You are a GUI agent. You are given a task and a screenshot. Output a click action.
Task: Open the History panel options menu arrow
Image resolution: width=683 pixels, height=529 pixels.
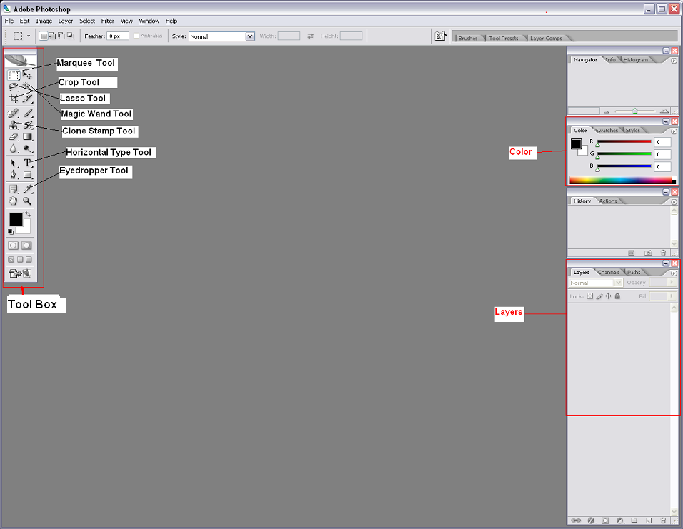tap(674, 202)
